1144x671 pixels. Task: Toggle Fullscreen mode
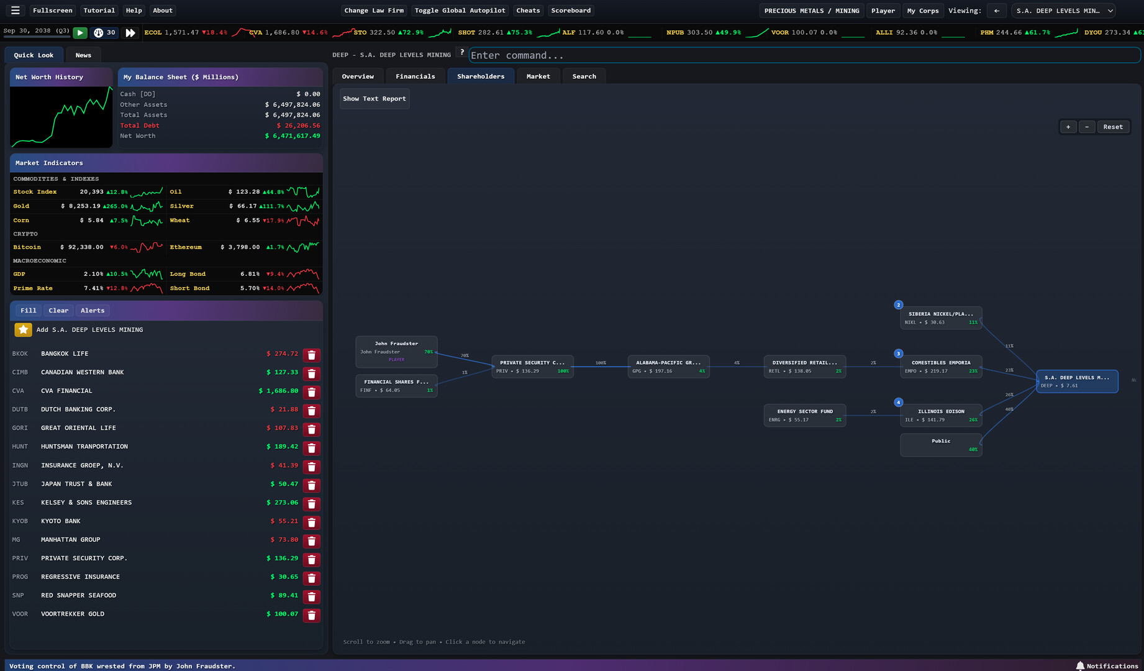tap(52, 11)
